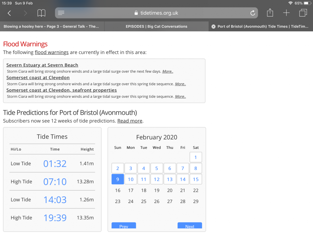
Task: Open the flood warnings link
Action: point(52,52)
